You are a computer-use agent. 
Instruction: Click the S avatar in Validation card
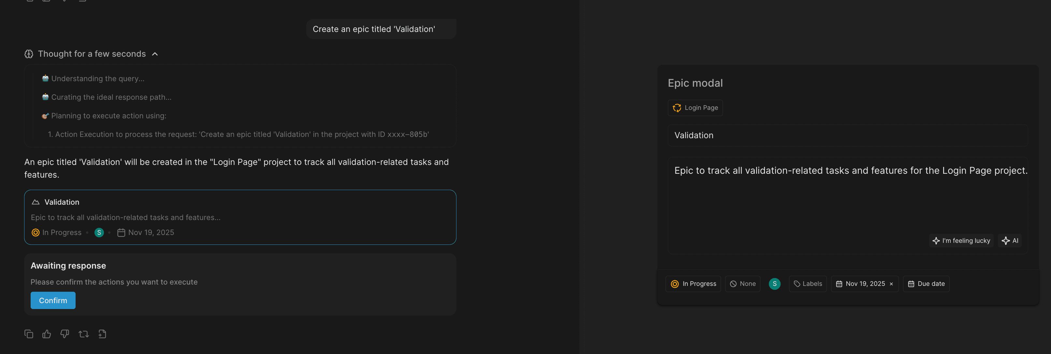(99, 232)
